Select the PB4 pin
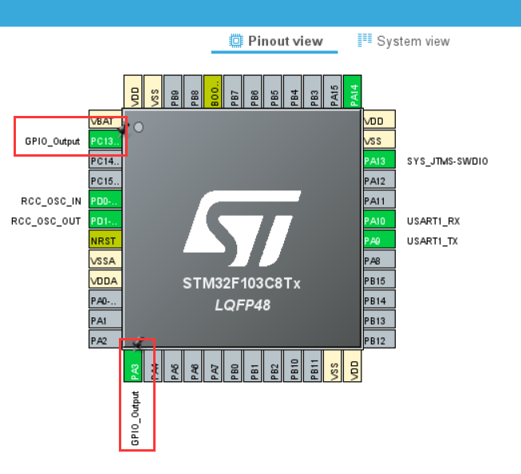Viewport: 521px width, 474px height. point(293,91)
